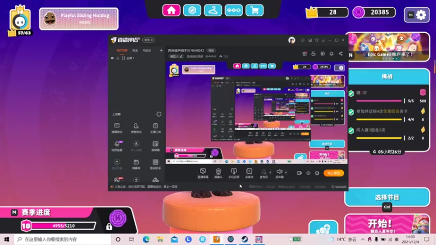
Task: Click the orange stop streaming button
Action: point(334,173)
